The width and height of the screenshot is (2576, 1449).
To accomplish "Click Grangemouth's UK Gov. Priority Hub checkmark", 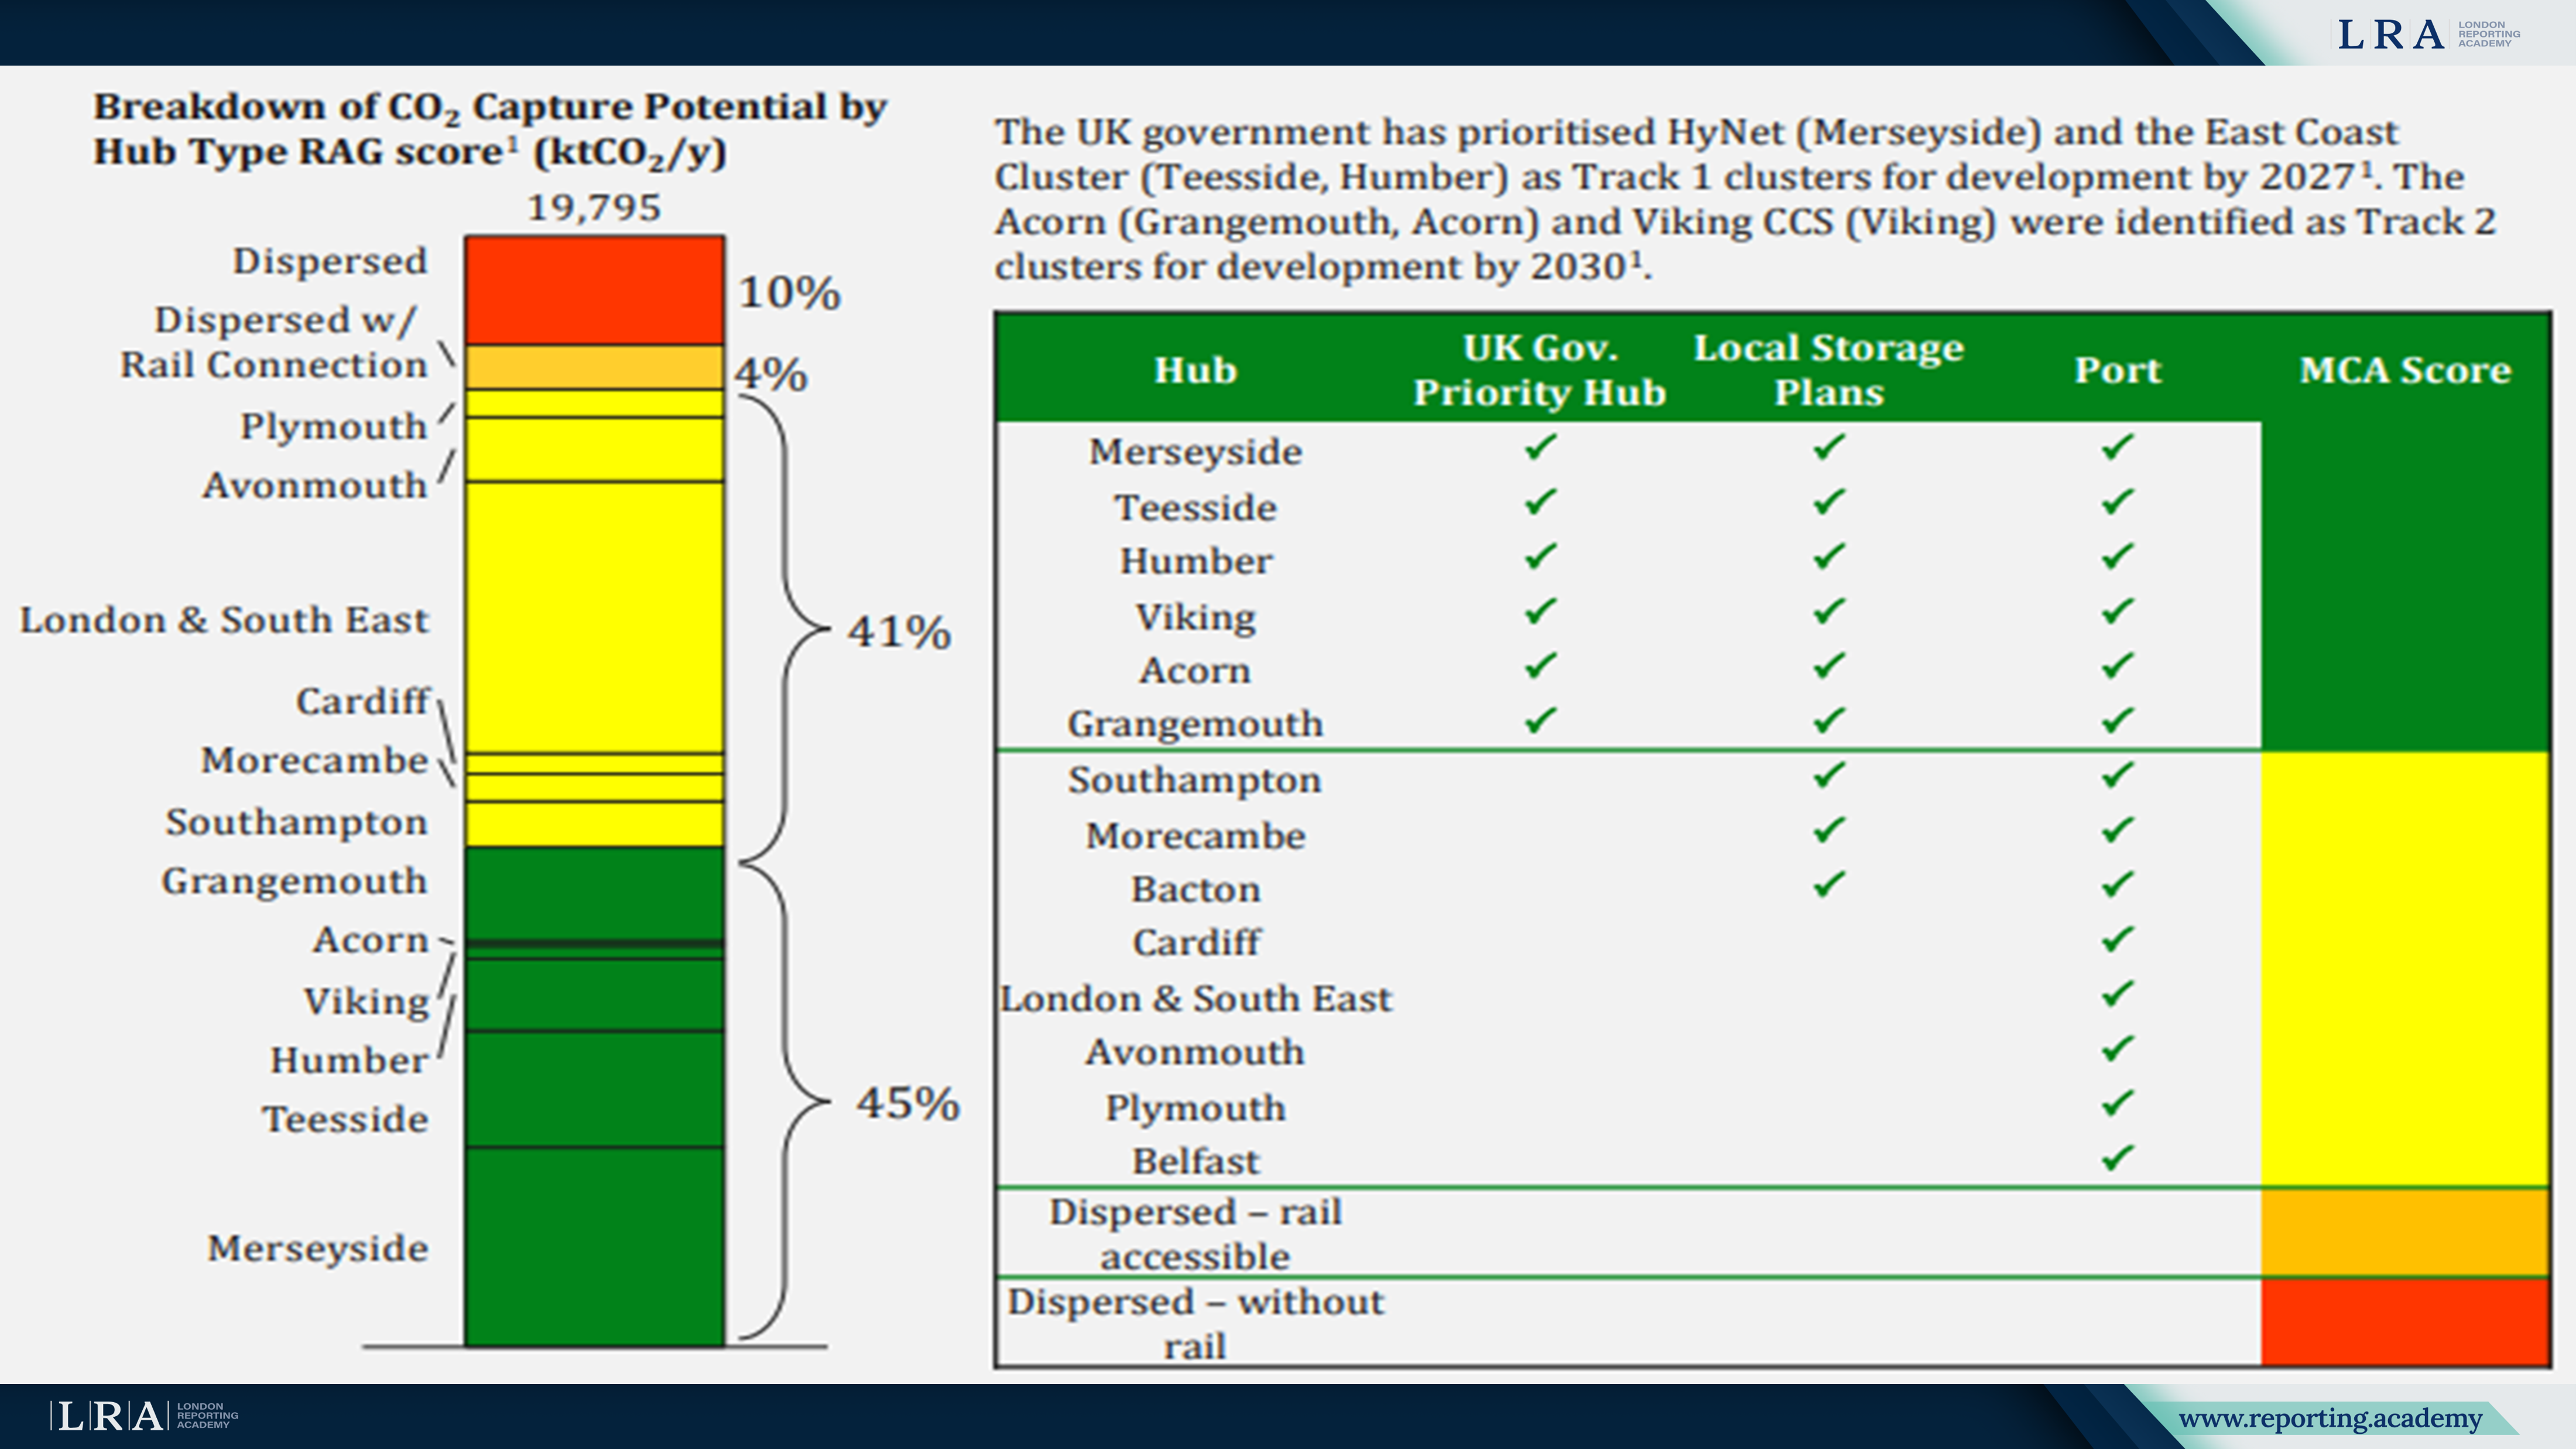I will tap(1541, 720).
